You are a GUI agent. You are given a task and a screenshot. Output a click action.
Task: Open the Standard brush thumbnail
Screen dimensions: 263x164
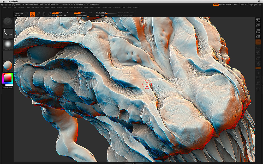[8, 22]
